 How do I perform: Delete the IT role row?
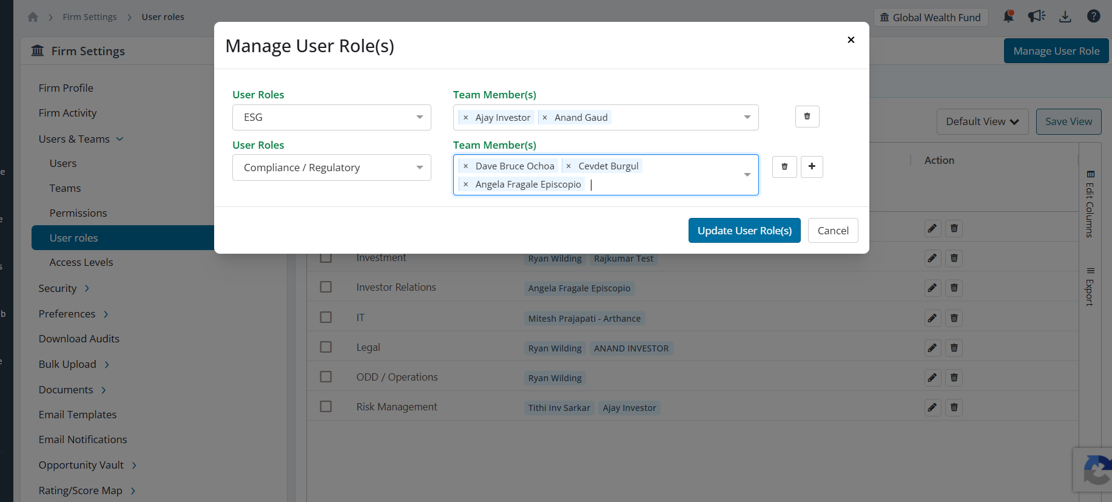(x=954, y=318)
